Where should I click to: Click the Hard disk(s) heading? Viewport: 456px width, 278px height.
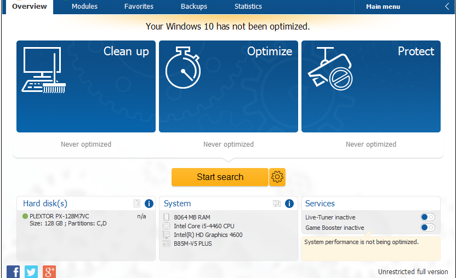[x=45, y=204]
